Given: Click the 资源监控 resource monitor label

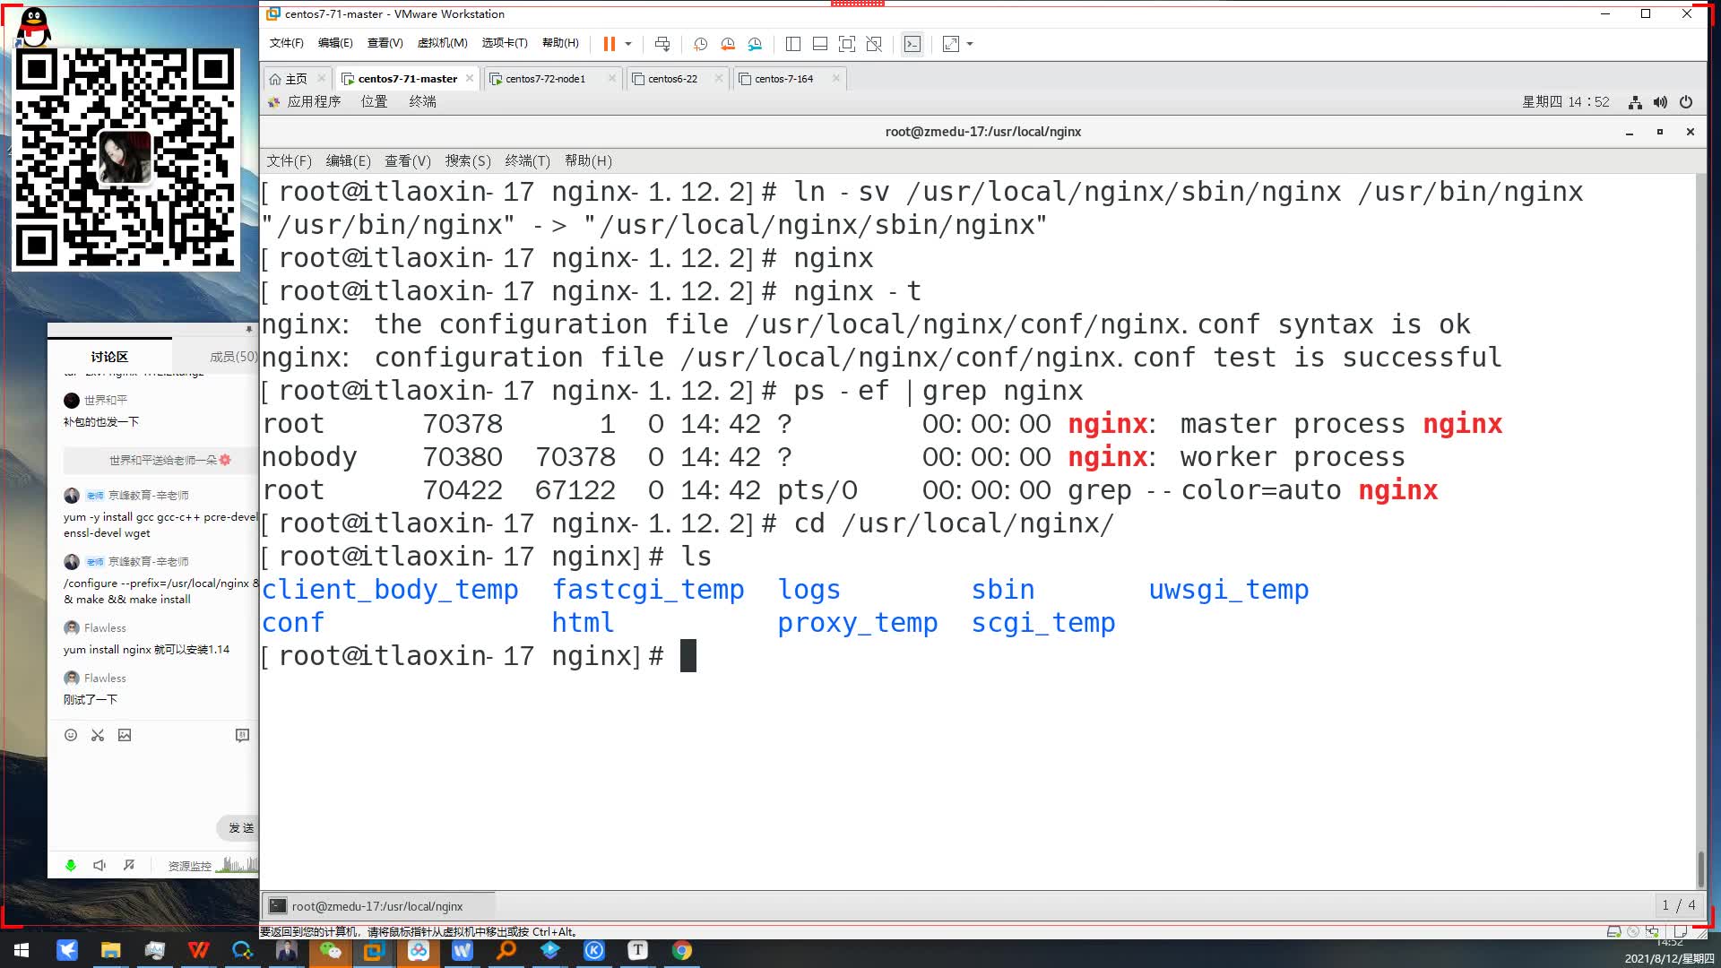Looking at the screenshot, I should click(x=189, y=866).
